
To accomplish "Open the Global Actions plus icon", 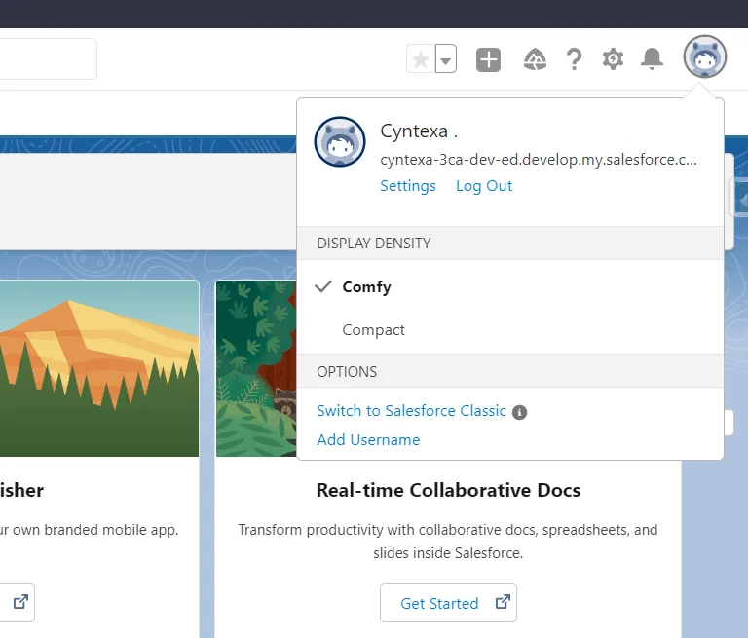I will 488,59.
